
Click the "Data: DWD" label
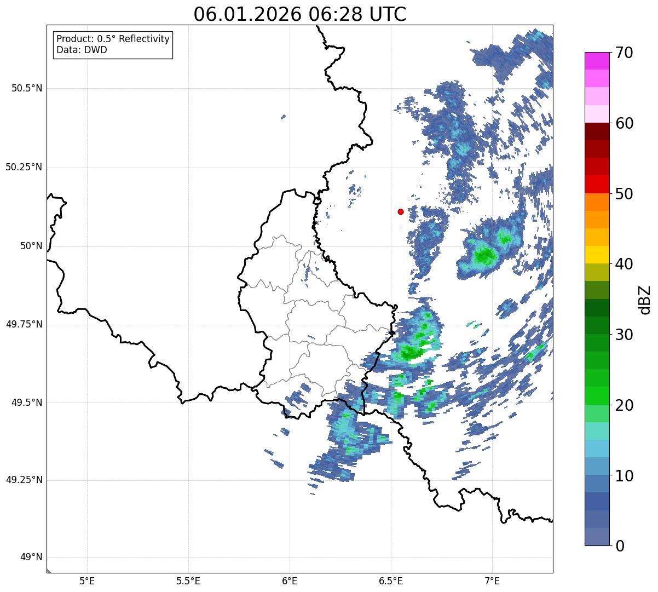pyautogui.click(x=82, y=50)
